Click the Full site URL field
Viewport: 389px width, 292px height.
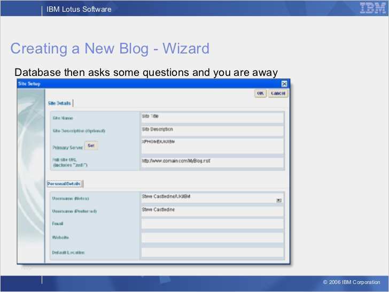pyautogui.click(x=212, y=162)
